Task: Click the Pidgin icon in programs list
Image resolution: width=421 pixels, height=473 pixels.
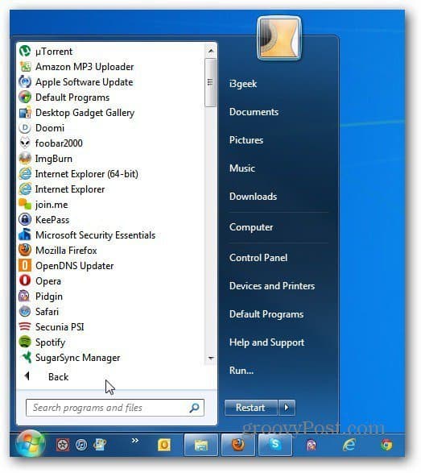Action: click(25, 297)
